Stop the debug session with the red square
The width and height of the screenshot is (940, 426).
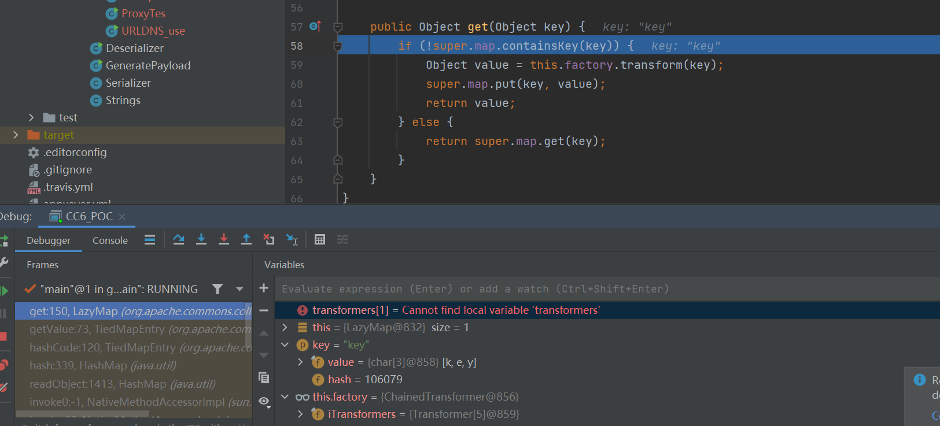(x=3, y=336)
